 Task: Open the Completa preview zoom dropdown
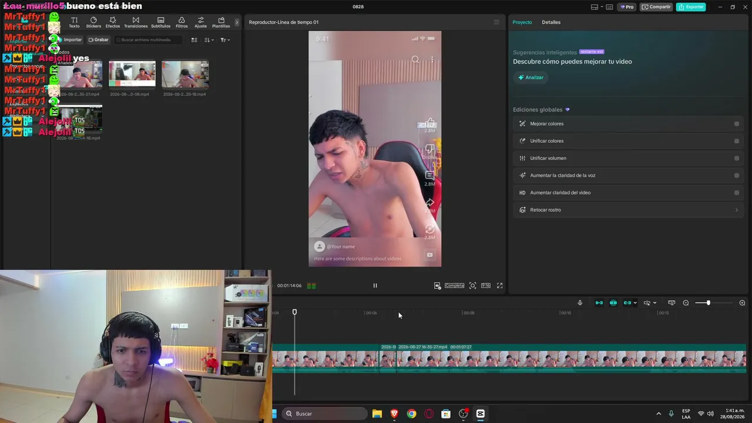[x=454, y=286]
